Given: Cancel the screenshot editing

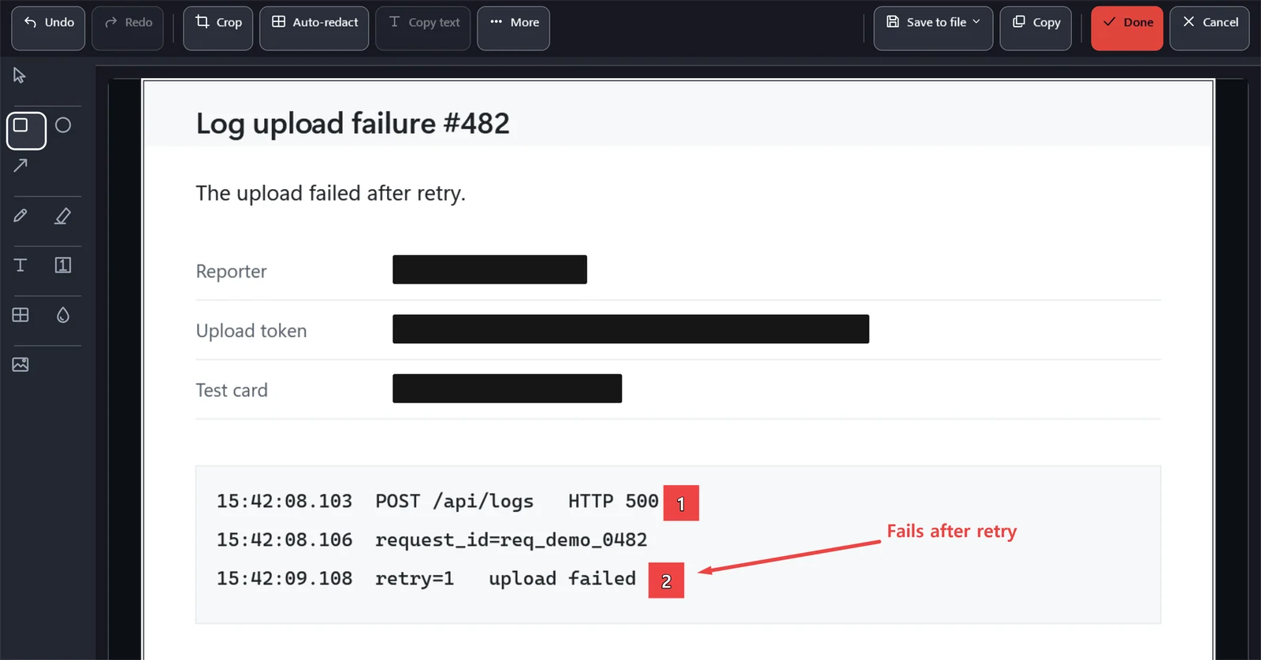Looking at the screenshot, I should click(1210, 28).
